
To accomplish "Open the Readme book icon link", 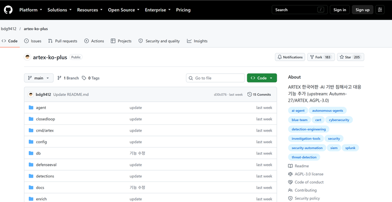I will 290,166.
